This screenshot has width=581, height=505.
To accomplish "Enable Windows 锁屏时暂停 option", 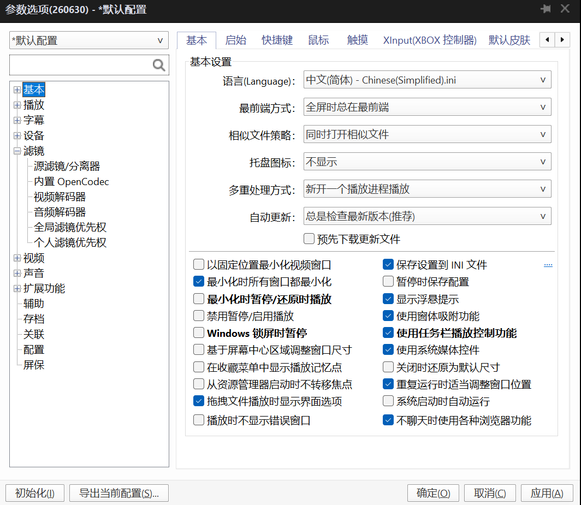I will tap(199, 332).
